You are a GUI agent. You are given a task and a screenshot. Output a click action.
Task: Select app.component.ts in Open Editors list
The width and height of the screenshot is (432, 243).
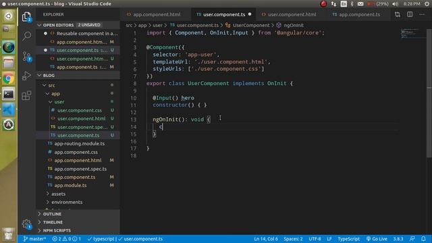point(78,67)
